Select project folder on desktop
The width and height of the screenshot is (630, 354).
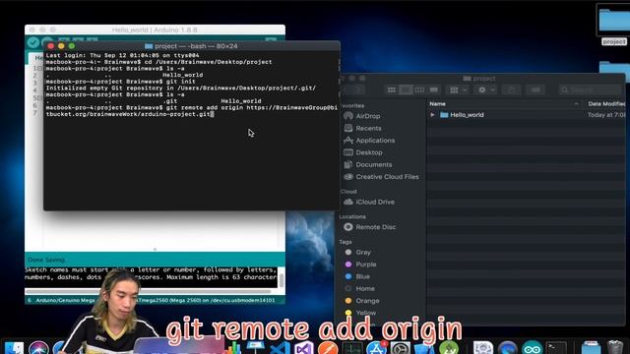[x=613, y=25]
